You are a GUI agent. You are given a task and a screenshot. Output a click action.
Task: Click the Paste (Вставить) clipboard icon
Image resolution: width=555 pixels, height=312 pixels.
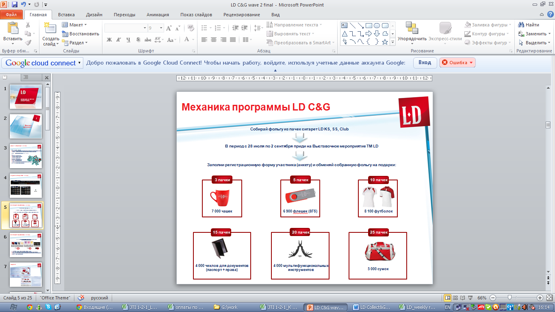tap(12, 28)
